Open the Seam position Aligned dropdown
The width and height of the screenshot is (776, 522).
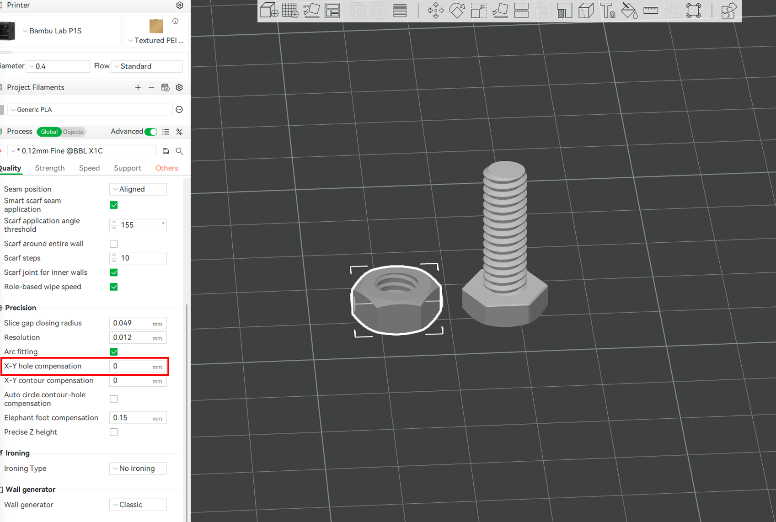tap(138, 189)
